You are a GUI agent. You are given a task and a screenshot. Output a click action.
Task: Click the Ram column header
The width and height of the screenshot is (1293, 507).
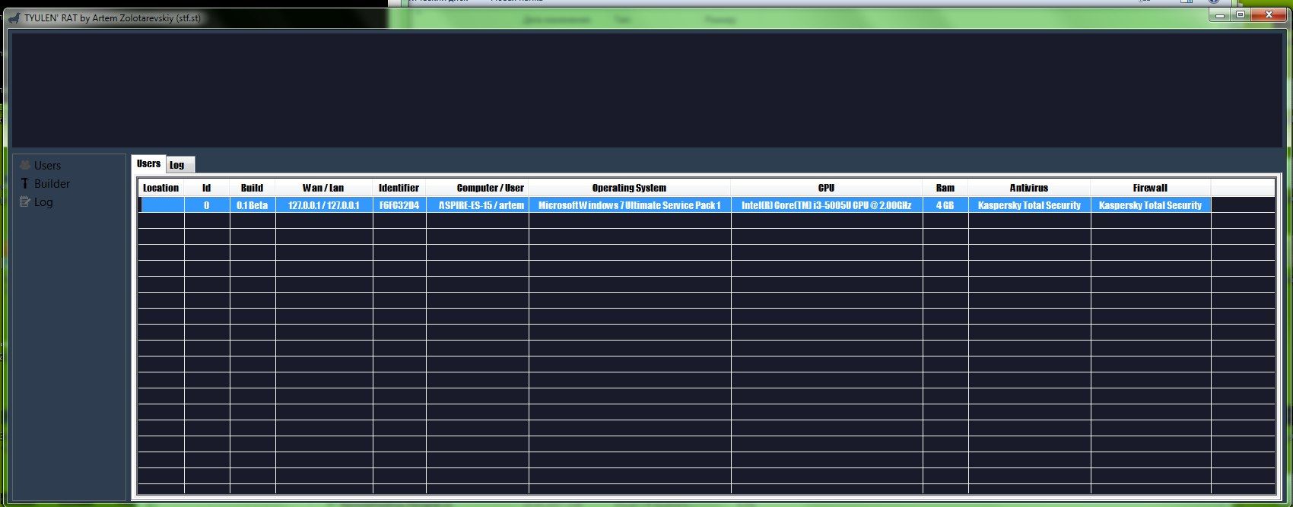pos(945,188)
